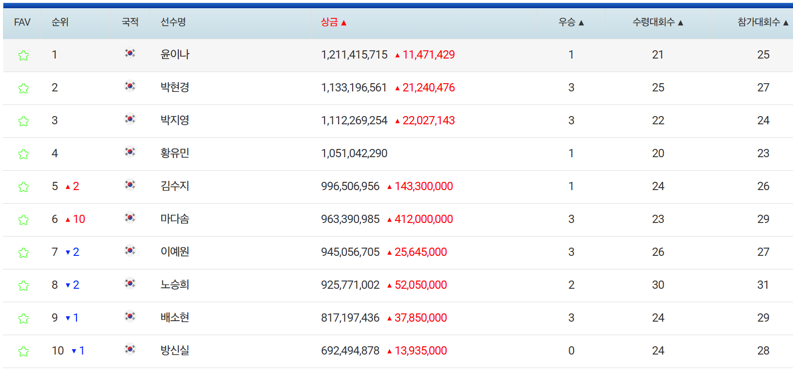Toggle favorite star for 박지영
793x370 pixels.
pos(23,121)
